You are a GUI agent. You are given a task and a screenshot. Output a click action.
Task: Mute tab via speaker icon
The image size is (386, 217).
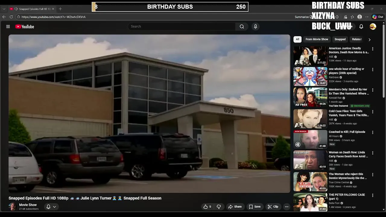point(16,9)
